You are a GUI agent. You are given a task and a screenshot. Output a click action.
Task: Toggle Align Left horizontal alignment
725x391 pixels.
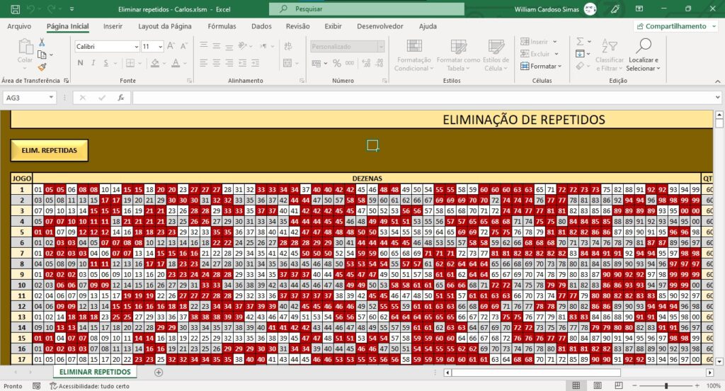click(x=203, y=63)
